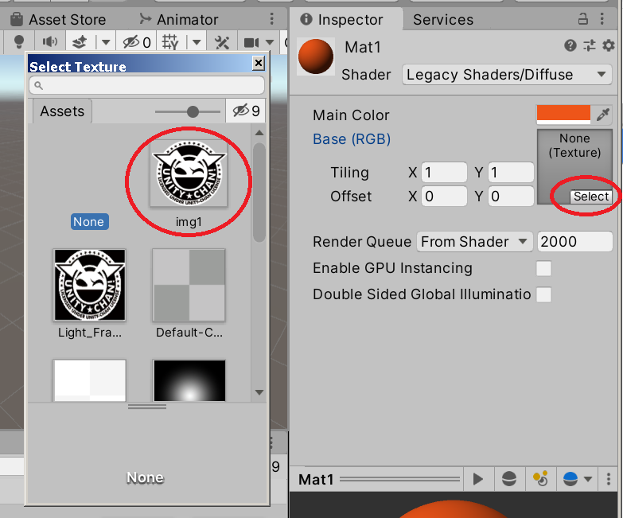Toggle scene effects layers icon
623x518 pixels.
(79, 41)
